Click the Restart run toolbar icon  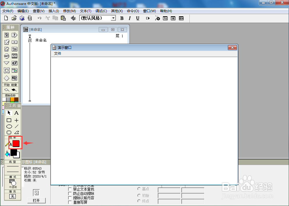click(x=148, y=18)
